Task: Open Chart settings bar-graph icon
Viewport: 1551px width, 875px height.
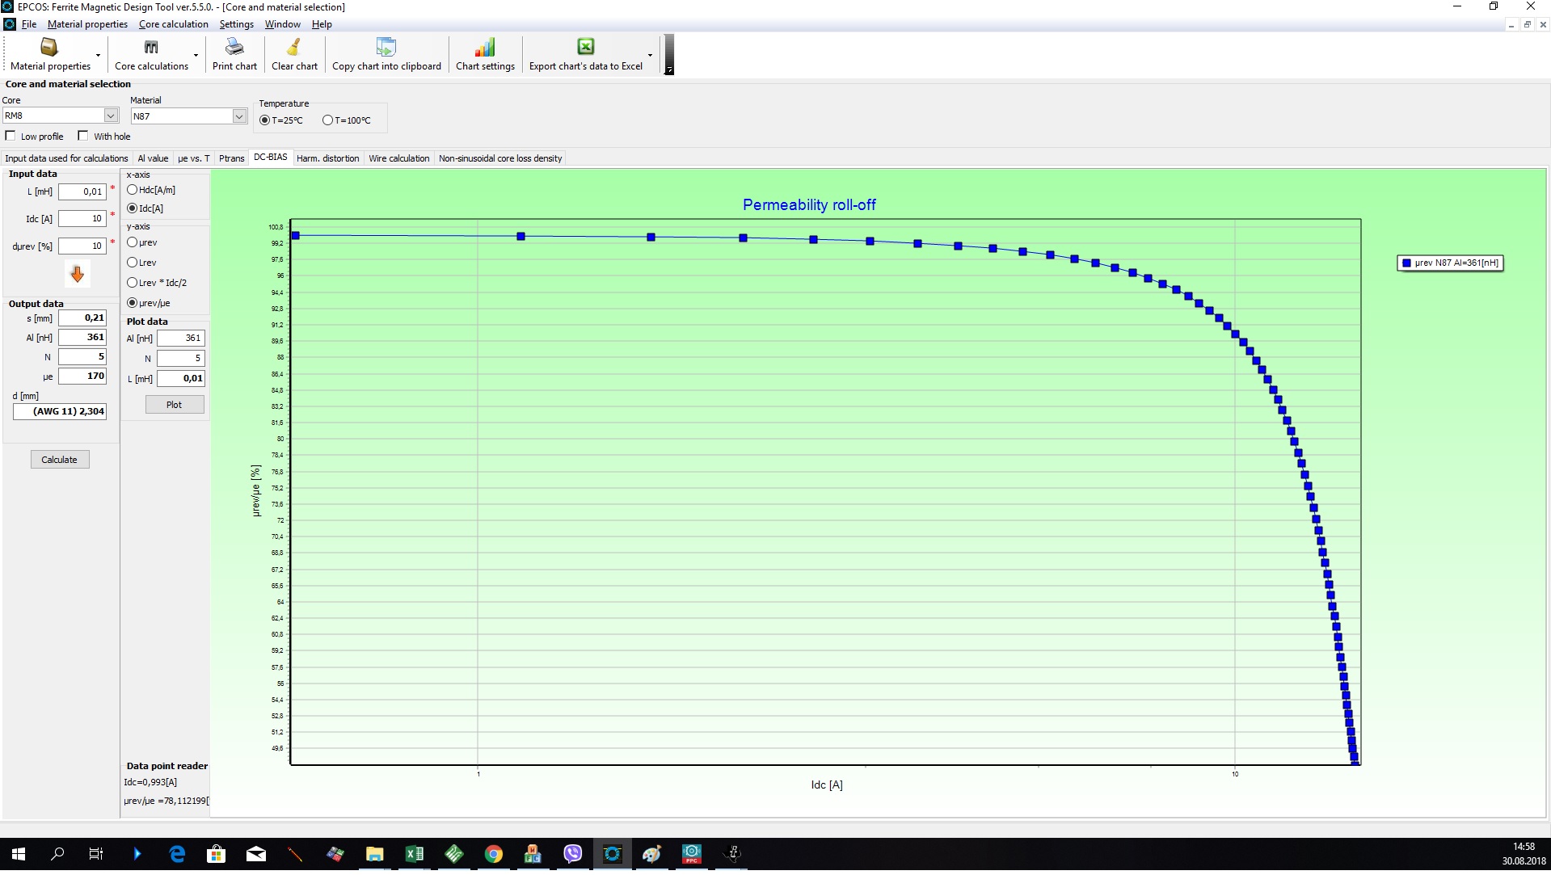Action: [485, 47]
